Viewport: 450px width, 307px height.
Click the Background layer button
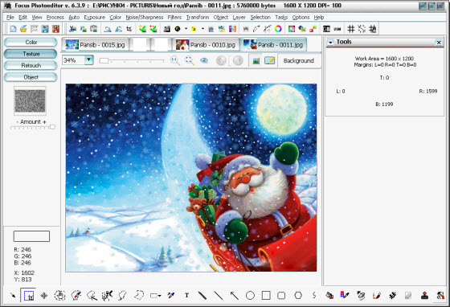[x=298, y=61]
